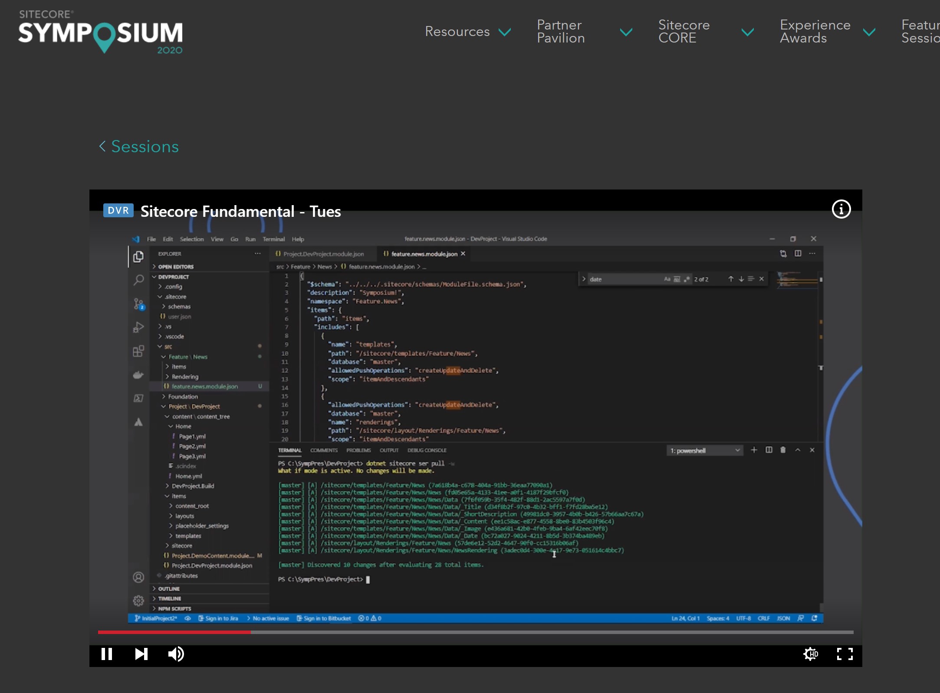Go to next match arrow
The height and width of the screenshot is (693, 940).
[741, 279]
